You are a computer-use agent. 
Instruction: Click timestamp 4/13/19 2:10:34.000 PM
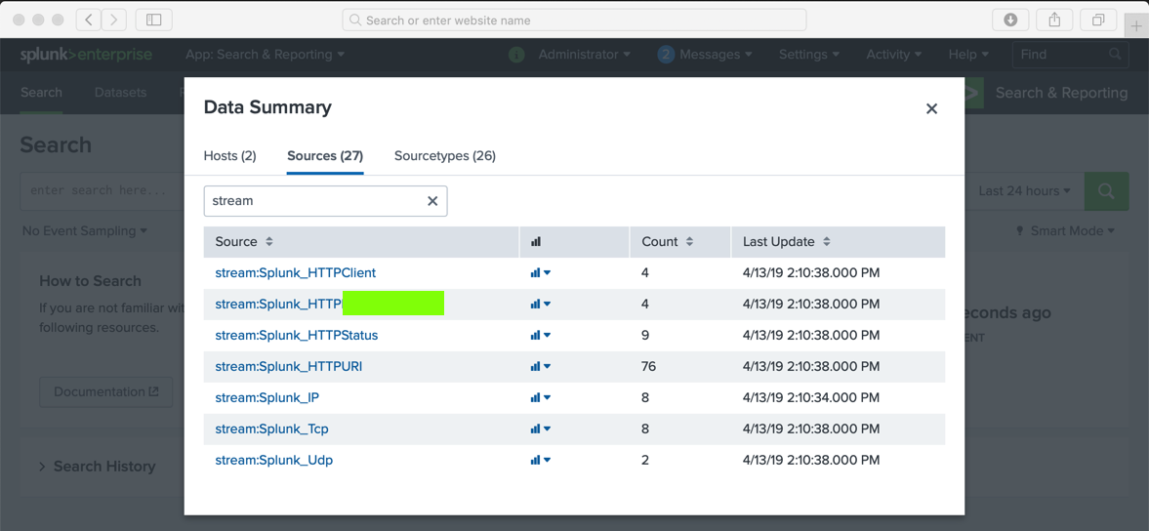coord(811,397)
